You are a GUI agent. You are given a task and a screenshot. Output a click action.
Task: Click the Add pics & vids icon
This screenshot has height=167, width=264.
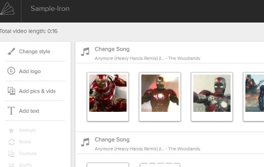tap(11, 91)
